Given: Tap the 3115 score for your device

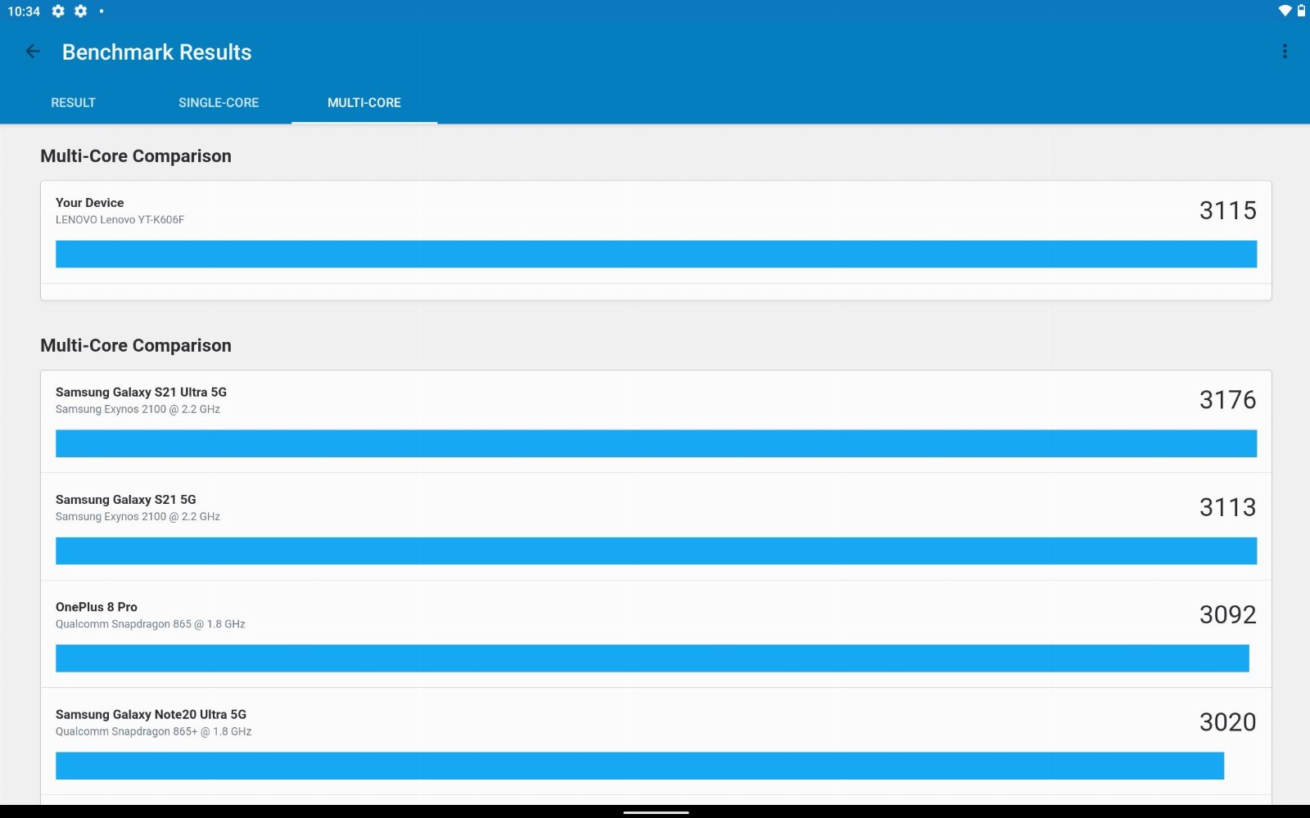Looking at the screenshot, I should [x=1227, y=210].
